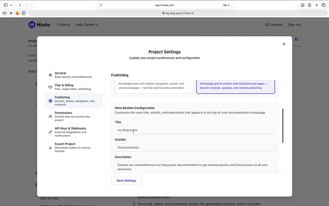Click the General settings gear icon

click(50, 75)
